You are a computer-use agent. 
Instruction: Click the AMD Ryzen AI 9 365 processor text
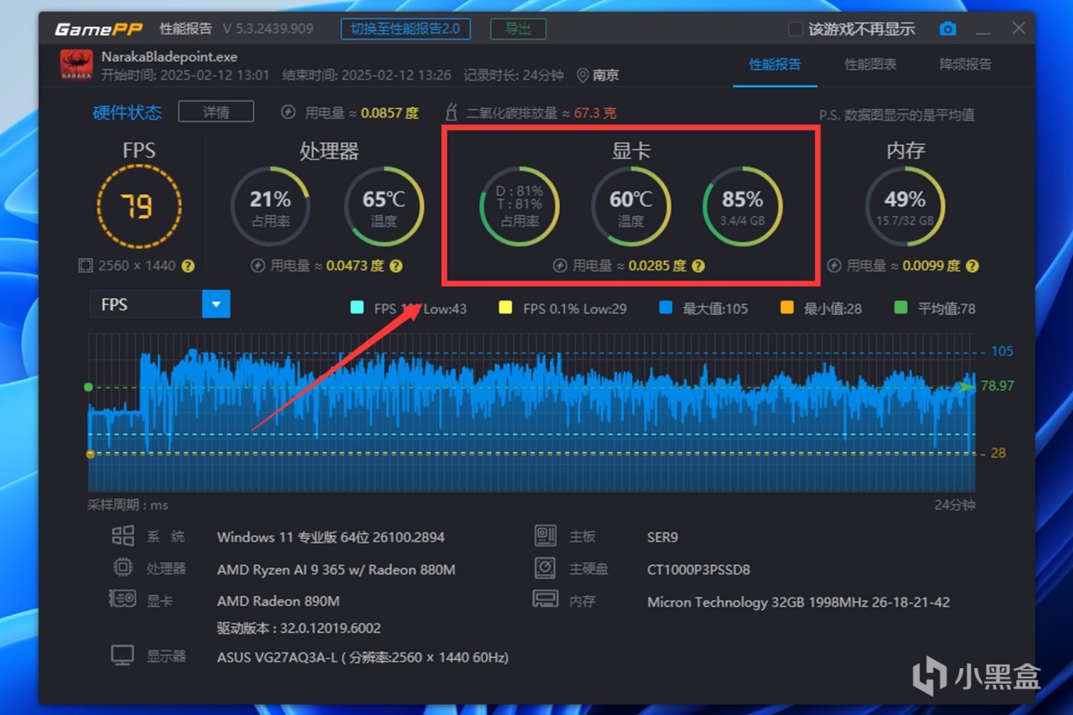coord(336,569)
